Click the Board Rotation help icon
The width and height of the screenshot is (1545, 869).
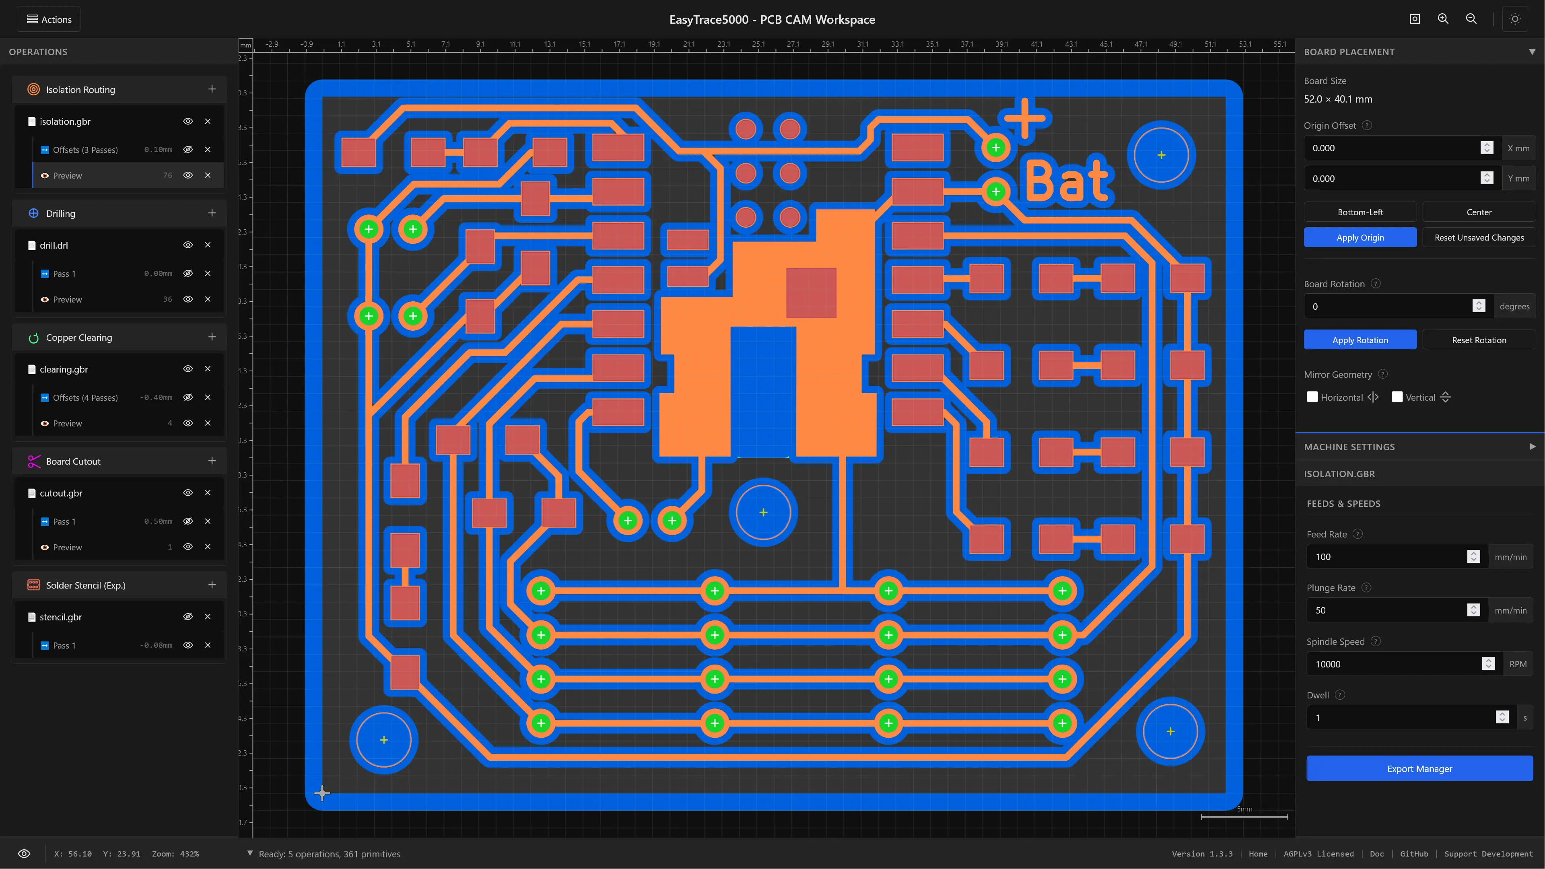[1376, 284]
